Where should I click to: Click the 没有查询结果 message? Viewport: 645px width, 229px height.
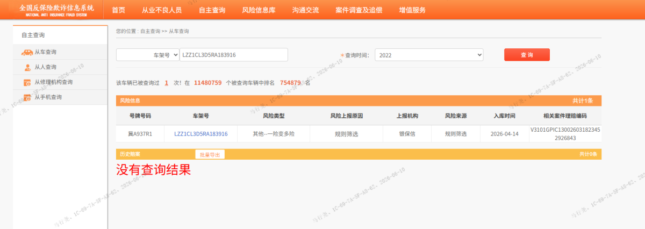coord(154,170)
